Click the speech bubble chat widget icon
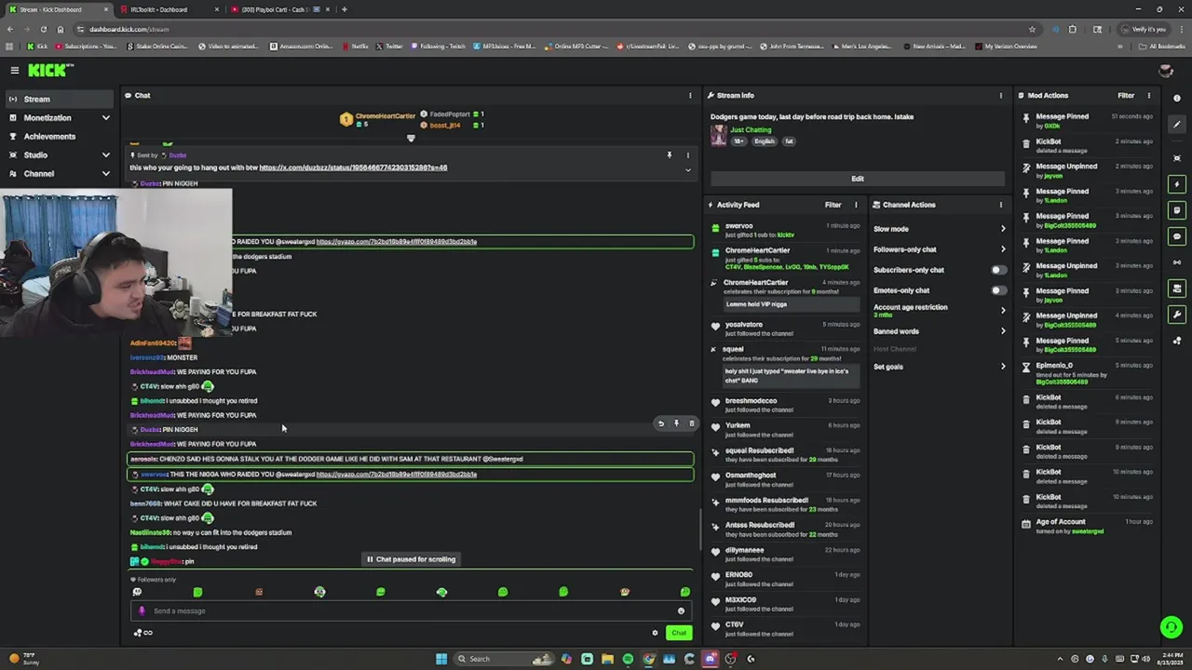The height and width of the screenshot is (670, 1192). pos(1177,236)
